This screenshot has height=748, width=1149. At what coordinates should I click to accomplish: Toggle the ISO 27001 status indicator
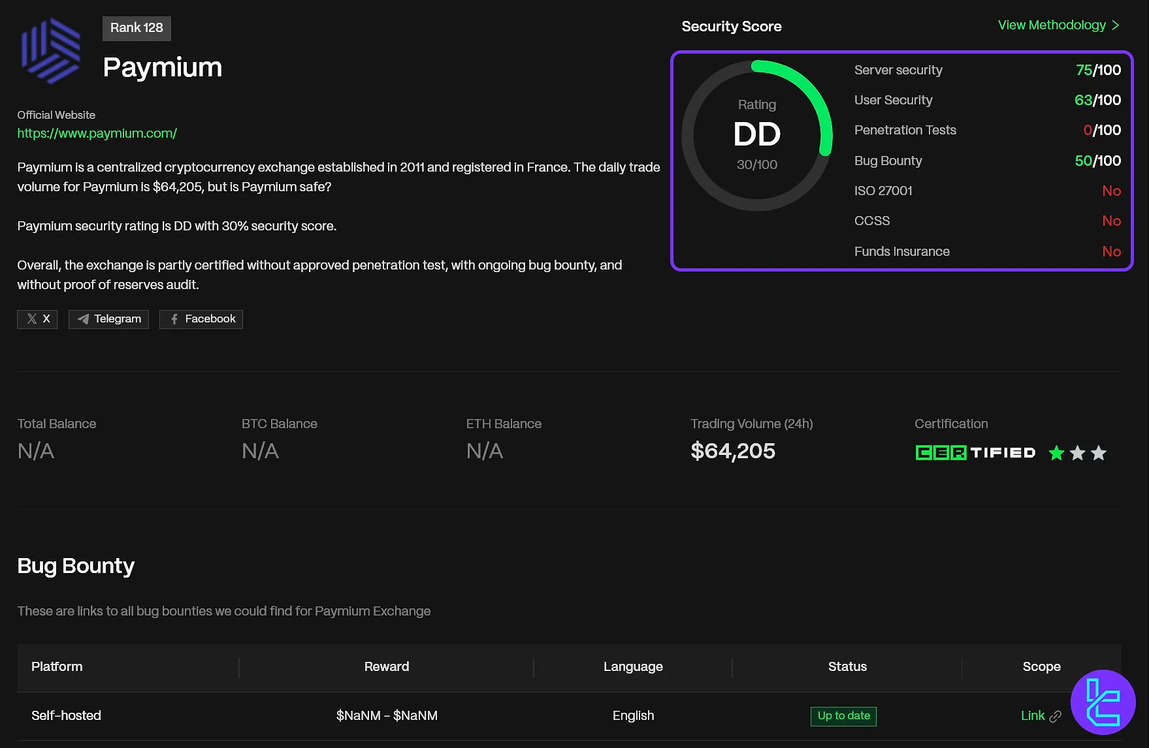click(x=1112, y=191)
